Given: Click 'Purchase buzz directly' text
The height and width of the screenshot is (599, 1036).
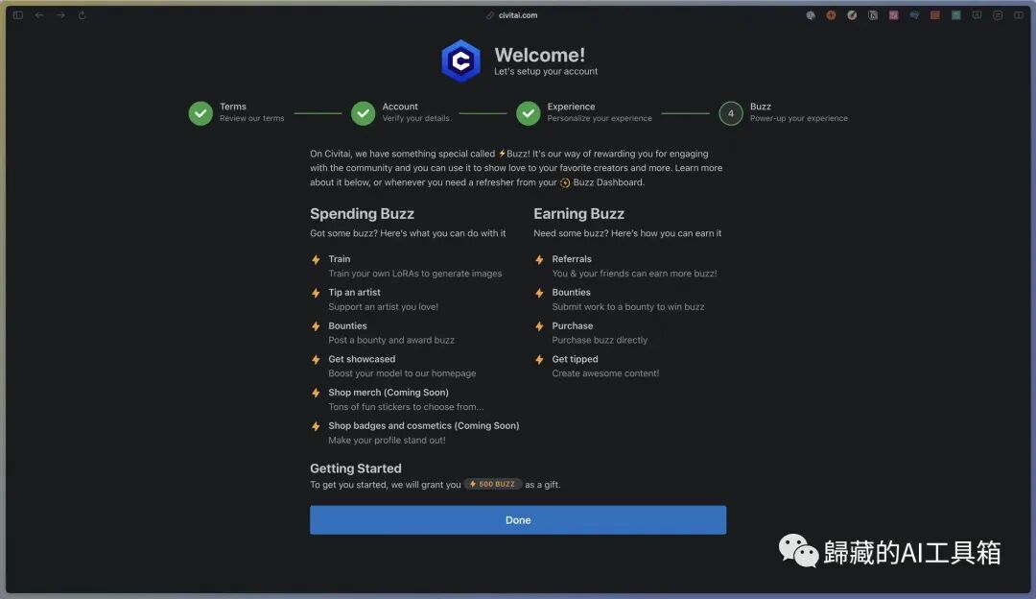Looking at the screenshot, I should click(x=600, y=340).
